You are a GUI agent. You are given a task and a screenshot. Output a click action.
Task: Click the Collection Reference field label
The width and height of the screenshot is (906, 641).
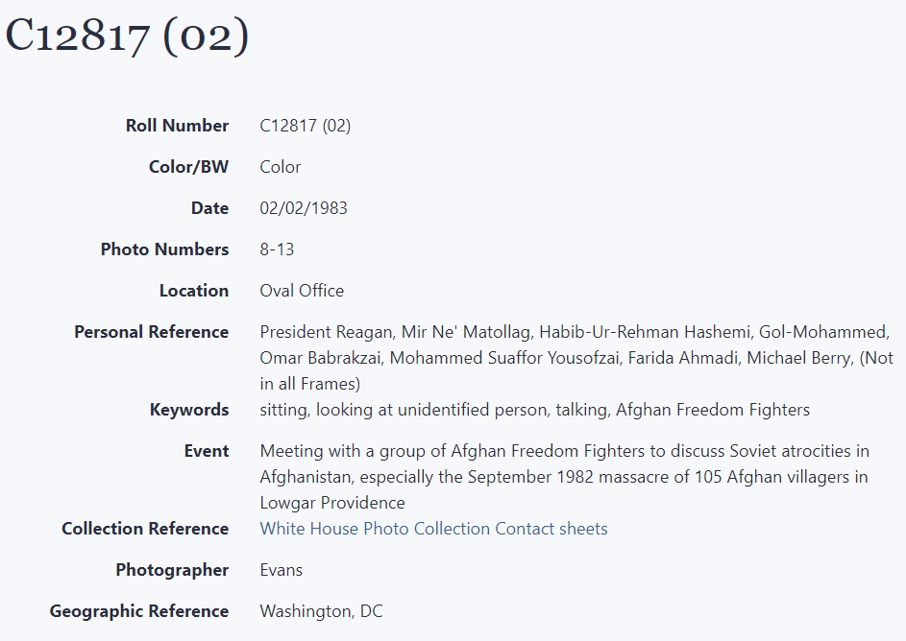click(145, 529)
